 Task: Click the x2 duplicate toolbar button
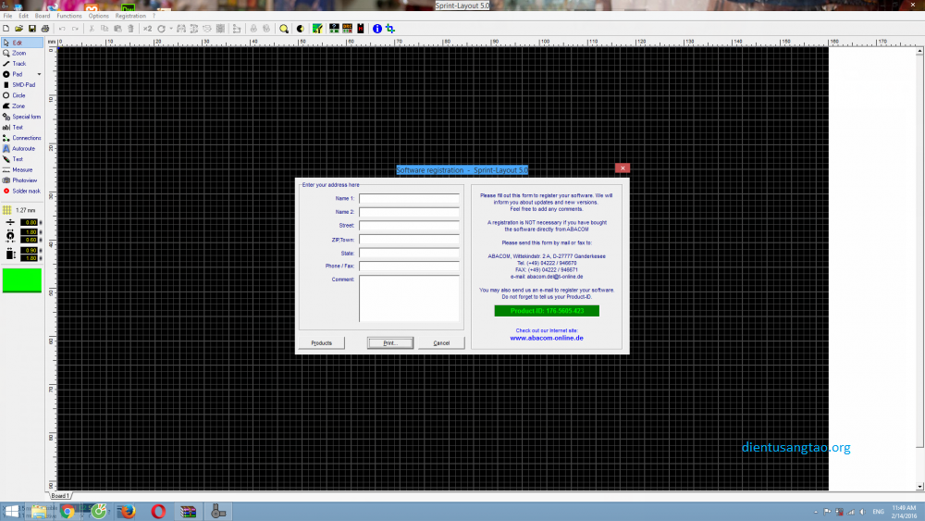[x=147, y=29]
